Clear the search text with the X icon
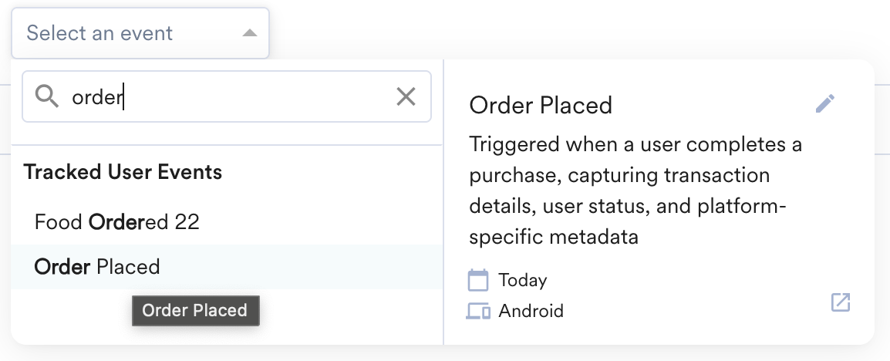This screenshot has height=361, width=890. (406, 96)
